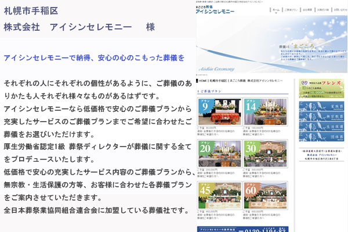Click the アイシンセレモニー site logo

215,10
